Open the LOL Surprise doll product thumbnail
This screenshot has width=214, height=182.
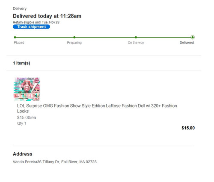tap(27, 89)
